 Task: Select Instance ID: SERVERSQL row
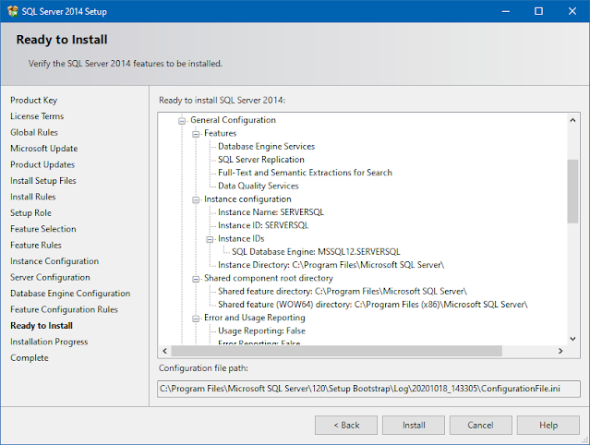pos(263,225)
